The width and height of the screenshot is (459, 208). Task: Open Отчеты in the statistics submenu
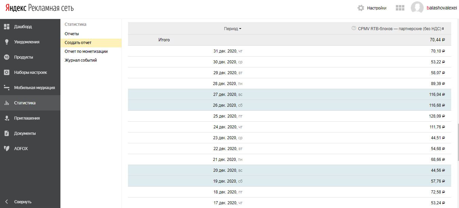pyautogui.click(x=72, y=34)
